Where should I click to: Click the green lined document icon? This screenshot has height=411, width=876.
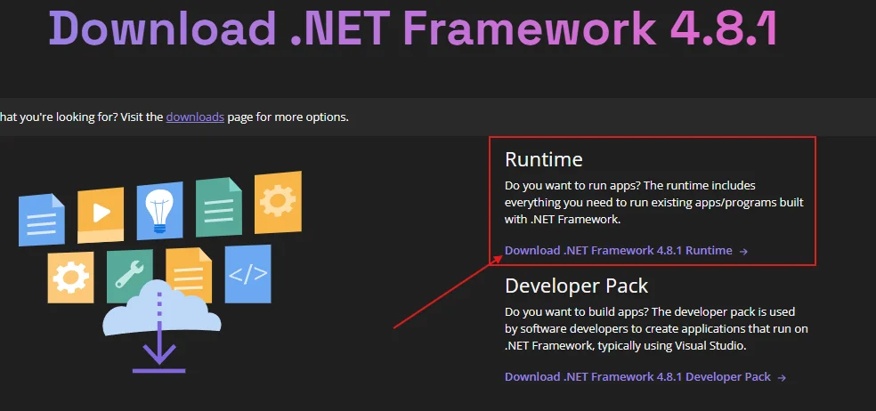219,207
